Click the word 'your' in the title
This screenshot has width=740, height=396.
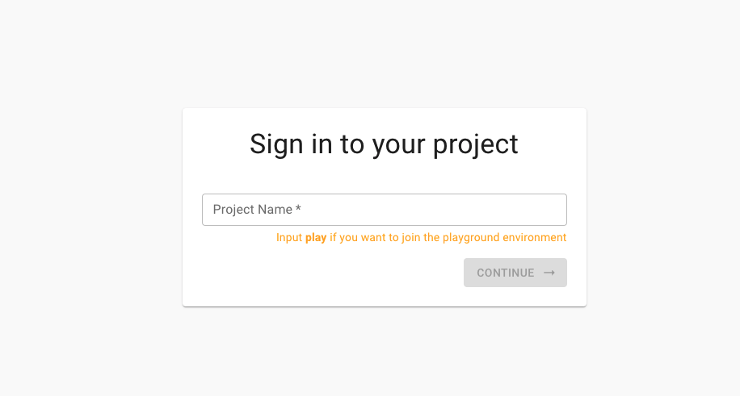tap(399, 145)
